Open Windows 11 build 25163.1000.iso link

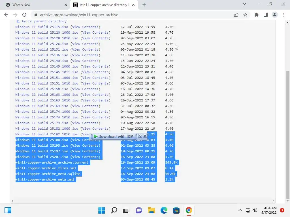point(47,95)
